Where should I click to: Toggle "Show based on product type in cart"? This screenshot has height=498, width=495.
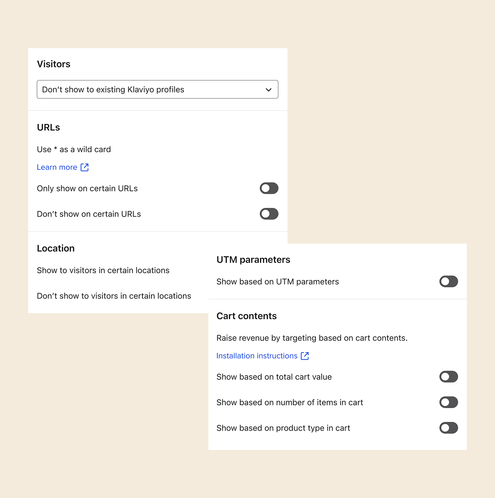click(x=448, y=428)
